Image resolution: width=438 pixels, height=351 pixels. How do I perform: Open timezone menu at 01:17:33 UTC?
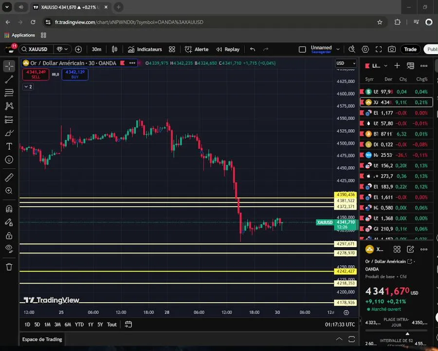340,324
